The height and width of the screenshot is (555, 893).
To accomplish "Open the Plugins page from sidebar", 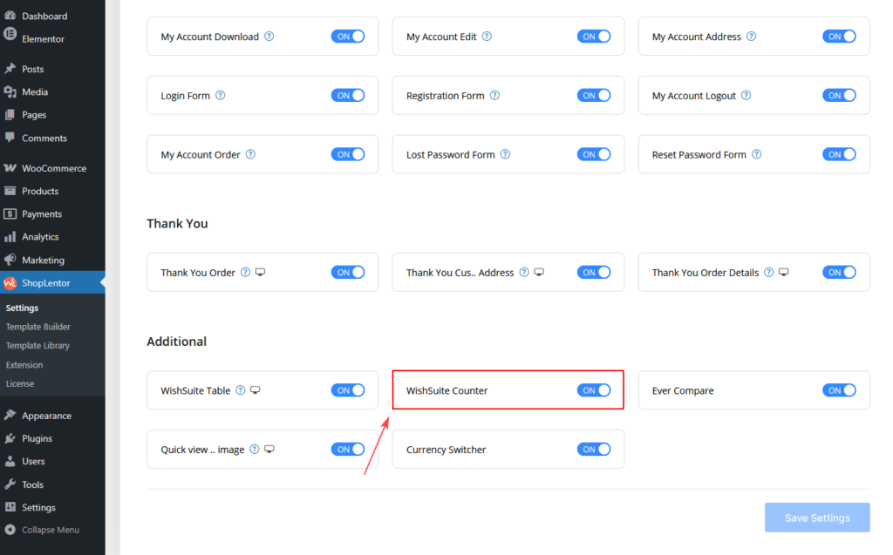I will pos(37,438).
